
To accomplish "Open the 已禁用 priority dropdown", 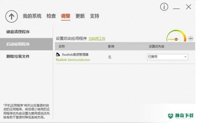I will [x=167, y=57].
